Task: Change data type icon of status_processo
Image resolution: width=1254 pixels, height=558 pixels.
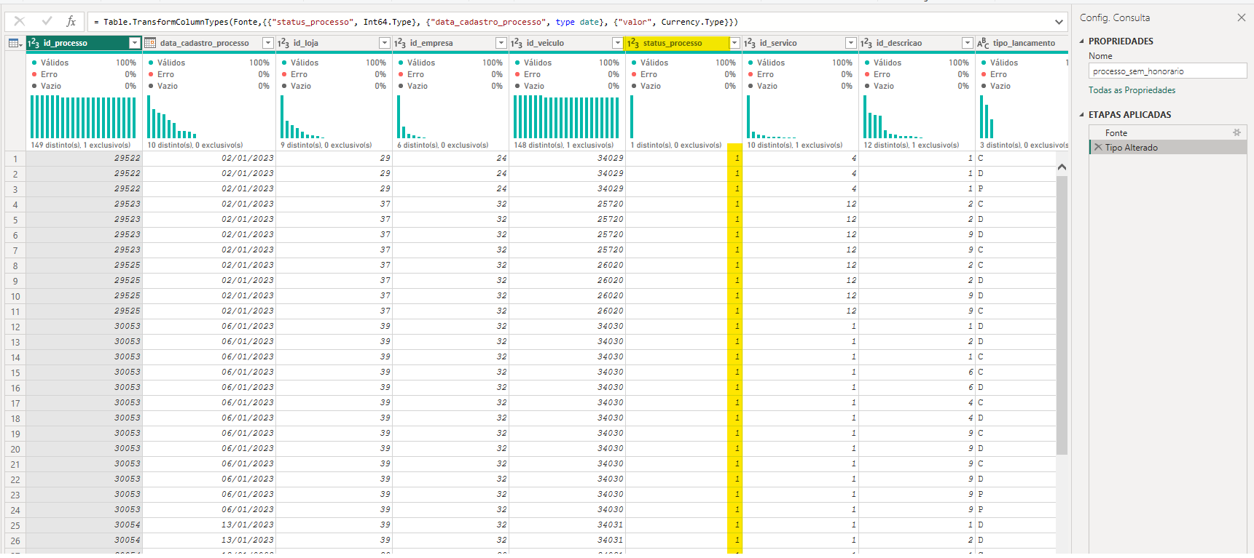Action: (x=633, y=43)
